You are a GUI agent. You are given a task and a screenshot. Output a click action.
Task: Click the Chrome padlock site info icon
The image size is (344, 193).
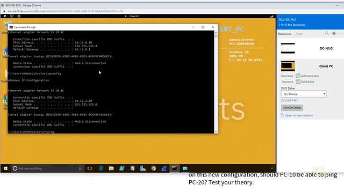[4, 11]
